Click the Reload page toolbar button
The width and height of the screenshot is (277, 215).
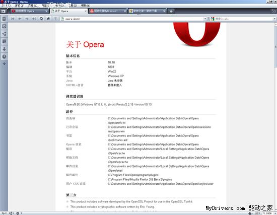tap(41, 19)
